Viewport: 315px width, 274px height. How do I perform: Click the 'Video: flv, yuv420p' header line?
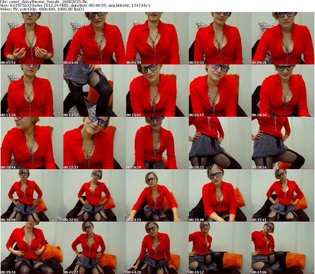[42, 9]
